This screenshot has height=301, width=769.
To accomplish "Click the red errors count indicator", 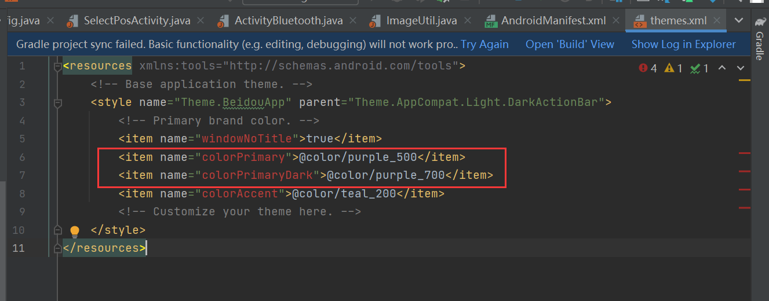I will click(x=648, y=68).
